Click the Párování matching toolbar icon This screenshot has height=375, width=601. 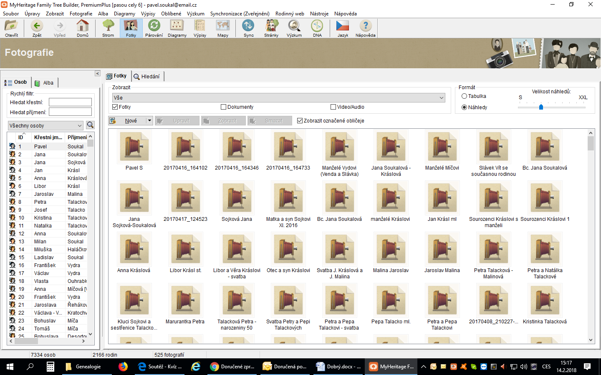pos(154,28)
